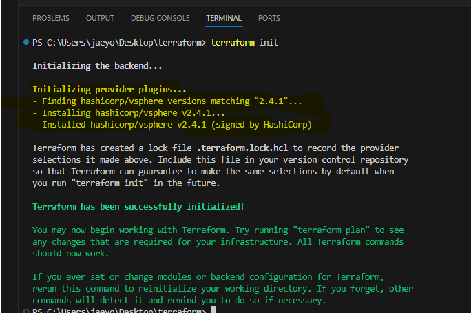Switch to the OUTPUT tab

pyautogui.click(x=100, y=18)
